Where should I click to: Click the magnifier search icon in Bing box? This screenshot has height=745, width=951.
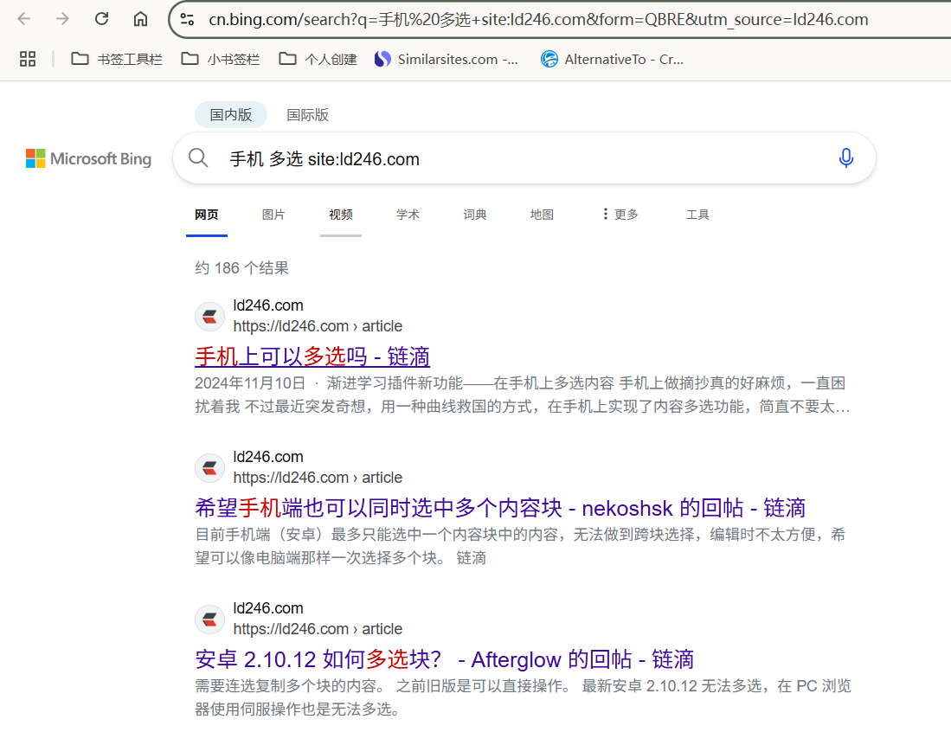pos(198,158)
